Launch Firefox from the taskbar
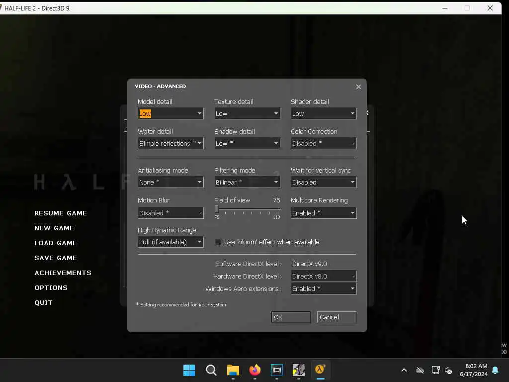Screen dimensions: 509x382 pyautogui.click(x=255, y=370)
